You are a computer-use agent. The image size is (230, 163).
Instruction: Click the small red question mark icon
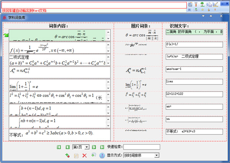215,10
